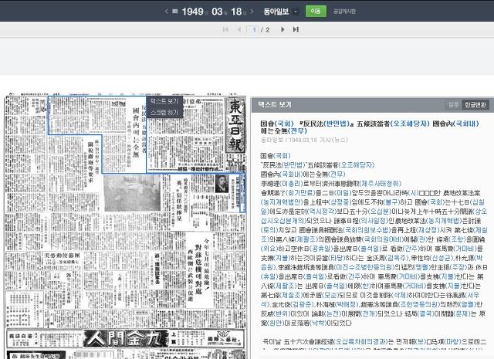494x359 pixels.
Task: Choose 스크랩 하기 in the popup menu
Action: point(164,113)
